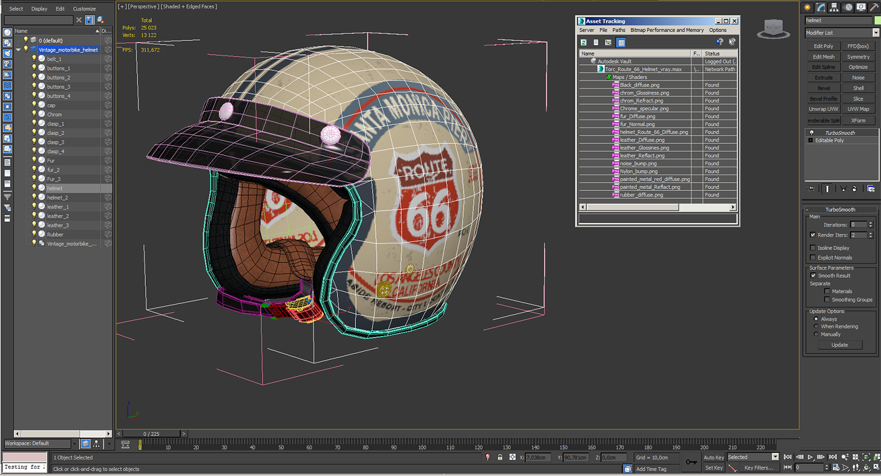881x476 pixels.
Task: Open Display menu in Scene Explorer
Action: [39, 9]
